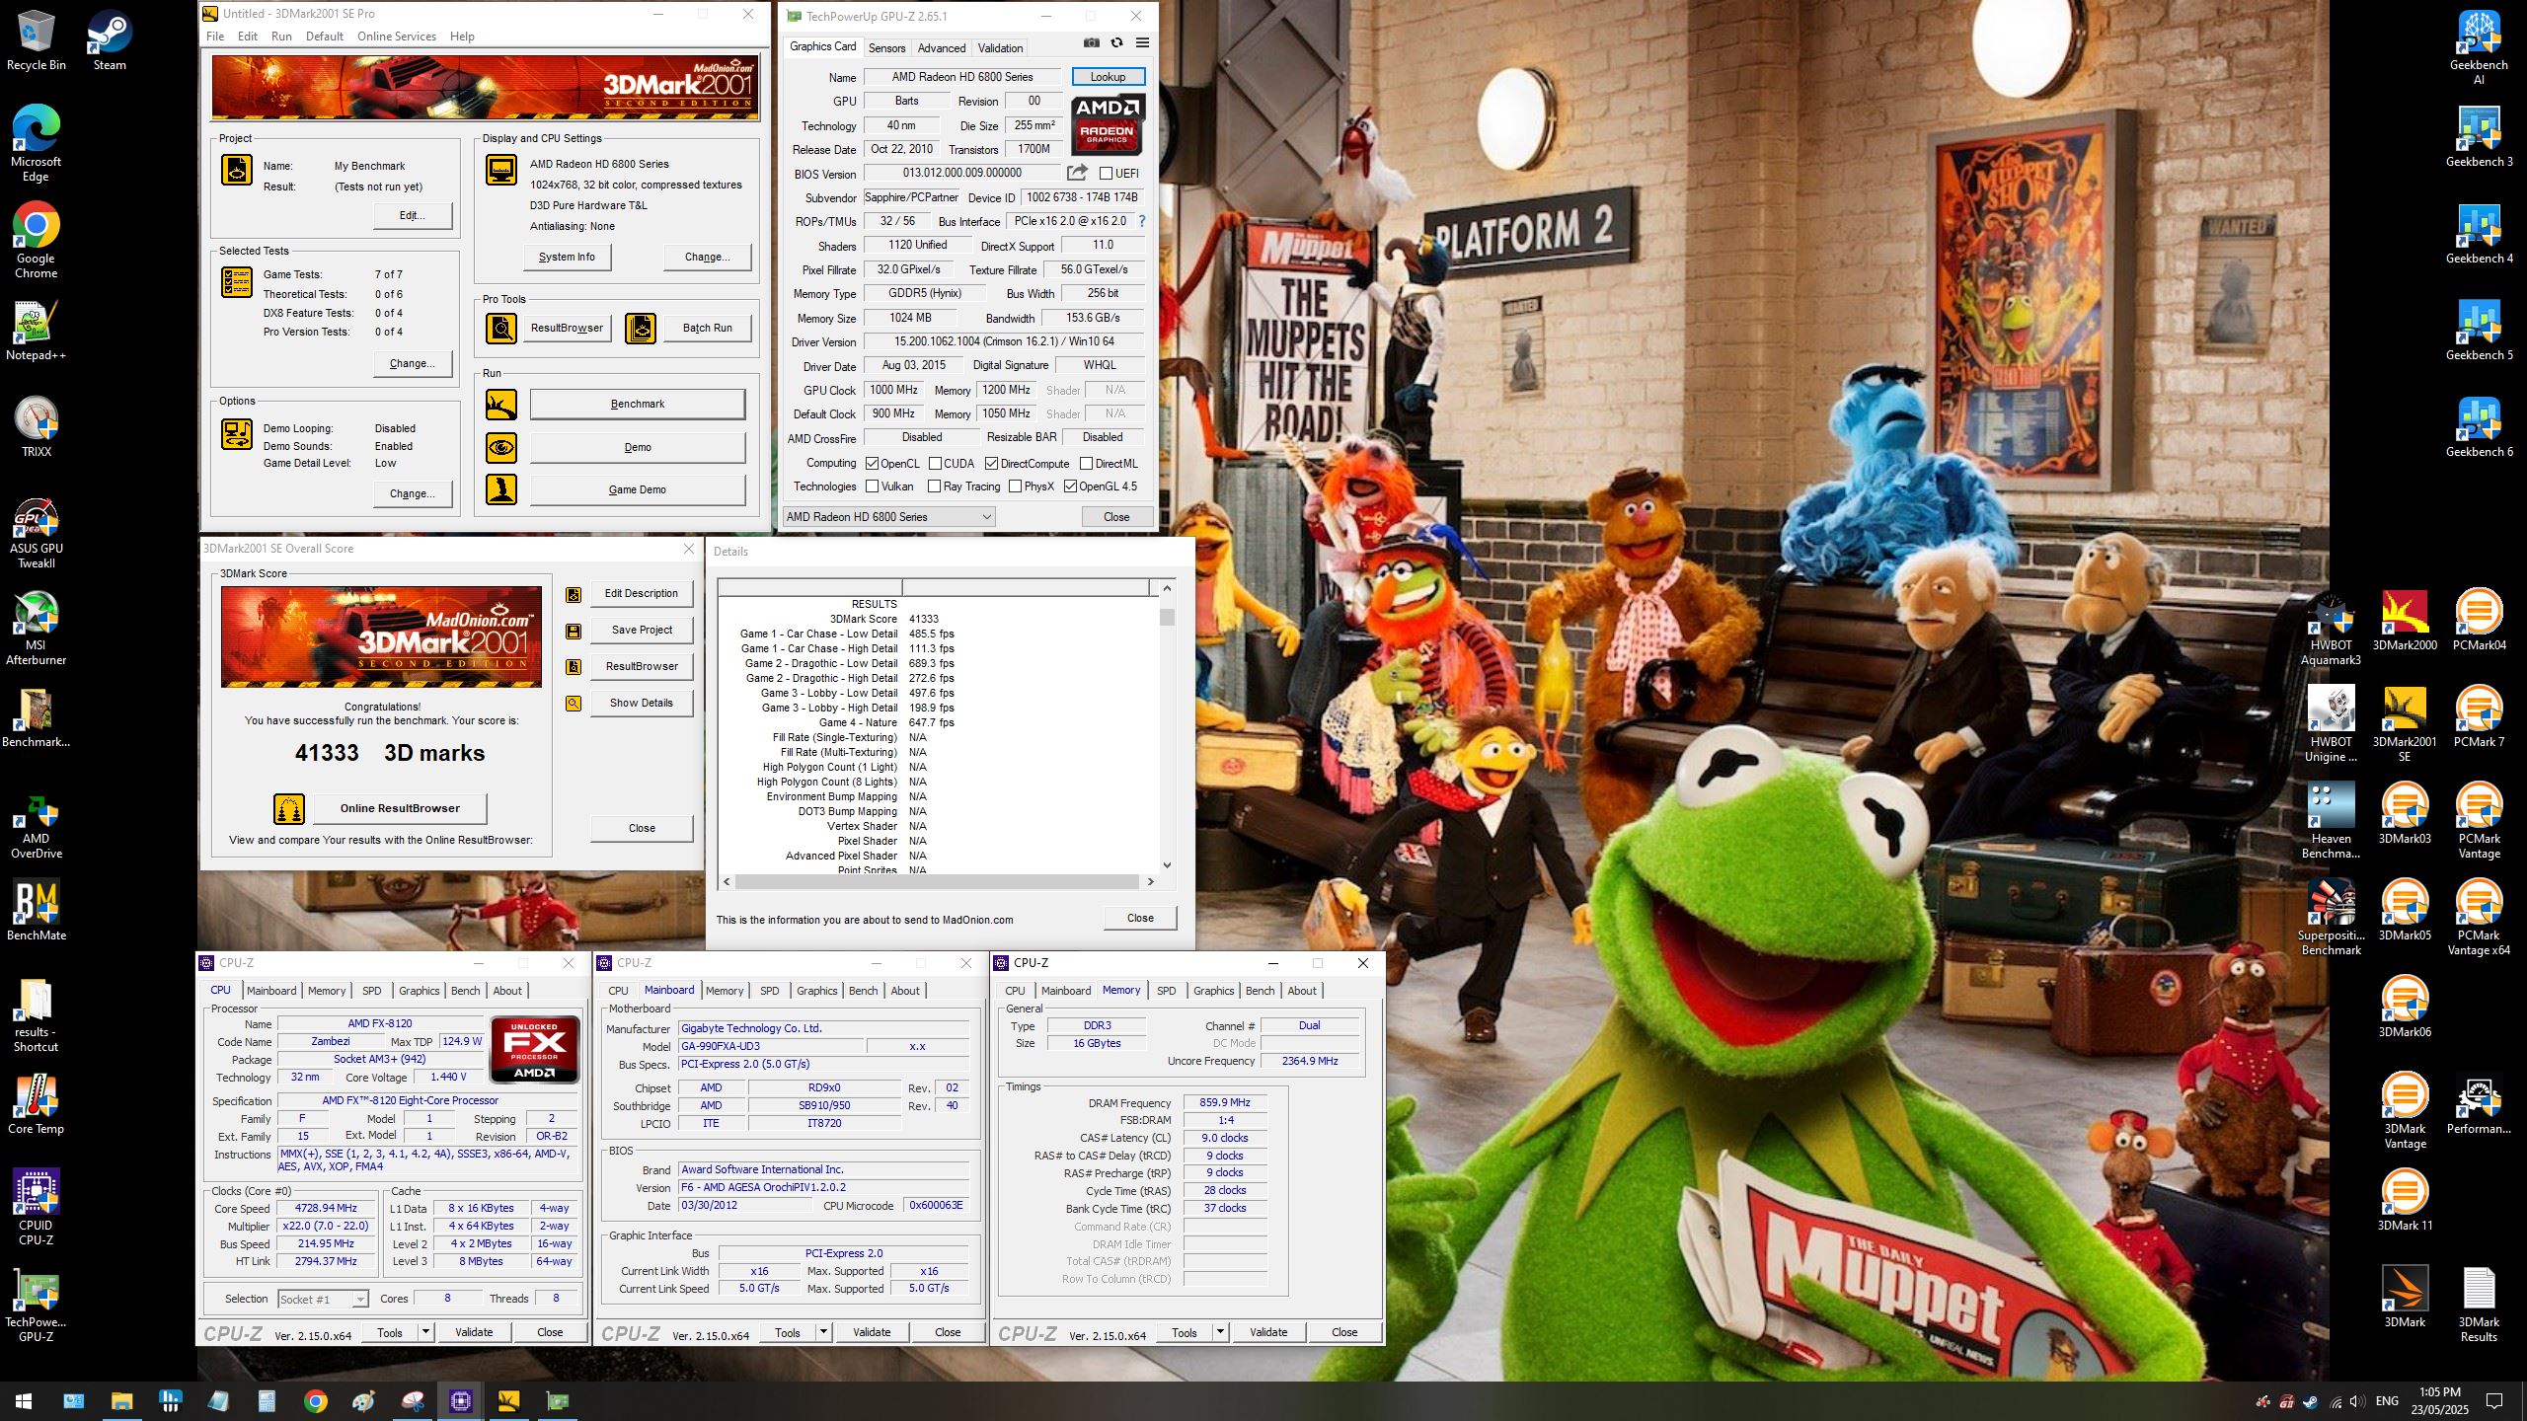2527x1421 pixels.
Task: Expand the GPU selection dropdown in GPU-Z
Action: [888, 517]
